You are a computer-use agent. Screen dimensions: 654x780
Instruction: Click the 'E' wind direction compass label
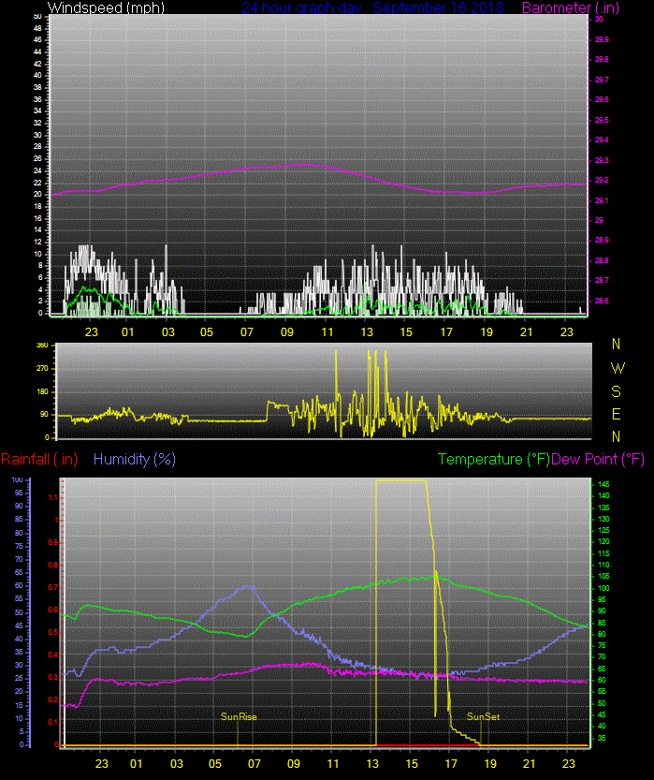pos(617,414)
